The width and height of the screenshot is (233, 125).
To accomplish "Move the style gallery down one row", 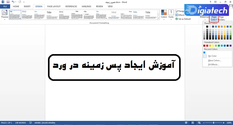I will point(159,15).
